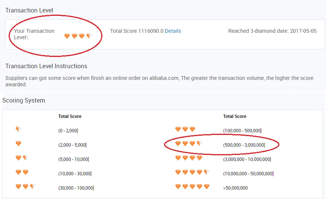Screen dimensions: 326x199
Task: Select the circled 3.5 diamond level icon
Action: 188,144
